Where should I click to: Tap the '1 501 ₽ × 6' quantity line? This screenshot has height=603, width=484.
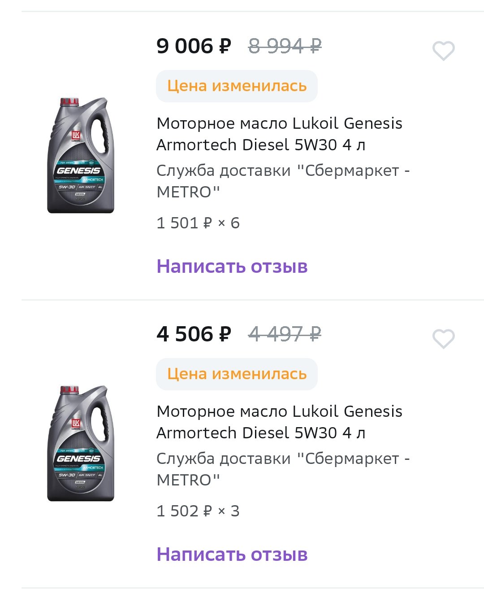point(198,223)
